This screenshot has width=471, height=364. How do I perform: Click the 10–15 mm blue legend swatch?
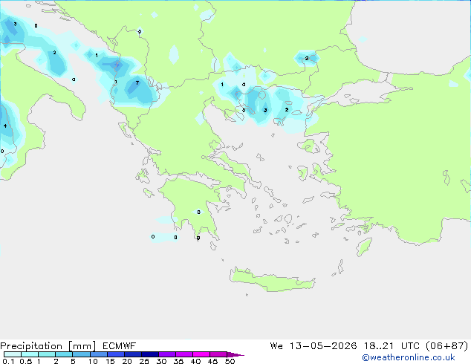98,354
